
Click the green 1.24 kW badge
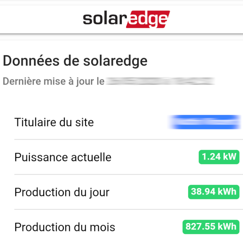tap(219, 157)
